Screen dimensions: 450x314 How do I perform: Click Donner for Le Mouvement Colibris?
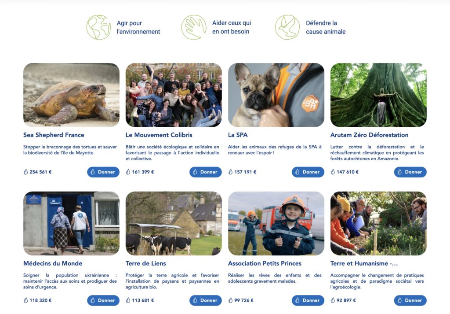206,172
